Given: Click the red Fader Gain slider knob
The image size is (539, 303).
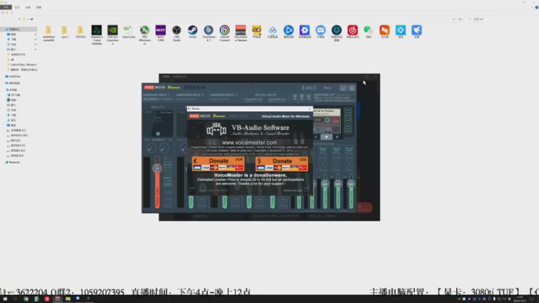Looking at the screenshot, I should click(x=157, y=168).
